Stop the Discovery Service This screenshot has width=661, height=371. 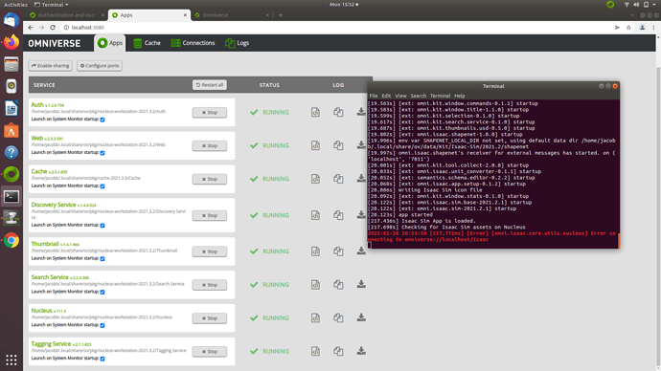(x=210, y=215)
